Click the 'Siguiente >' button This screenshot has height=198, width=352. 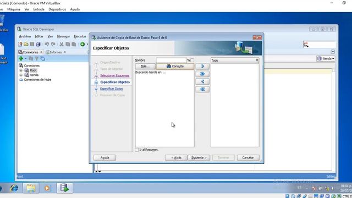coord(199,158)
